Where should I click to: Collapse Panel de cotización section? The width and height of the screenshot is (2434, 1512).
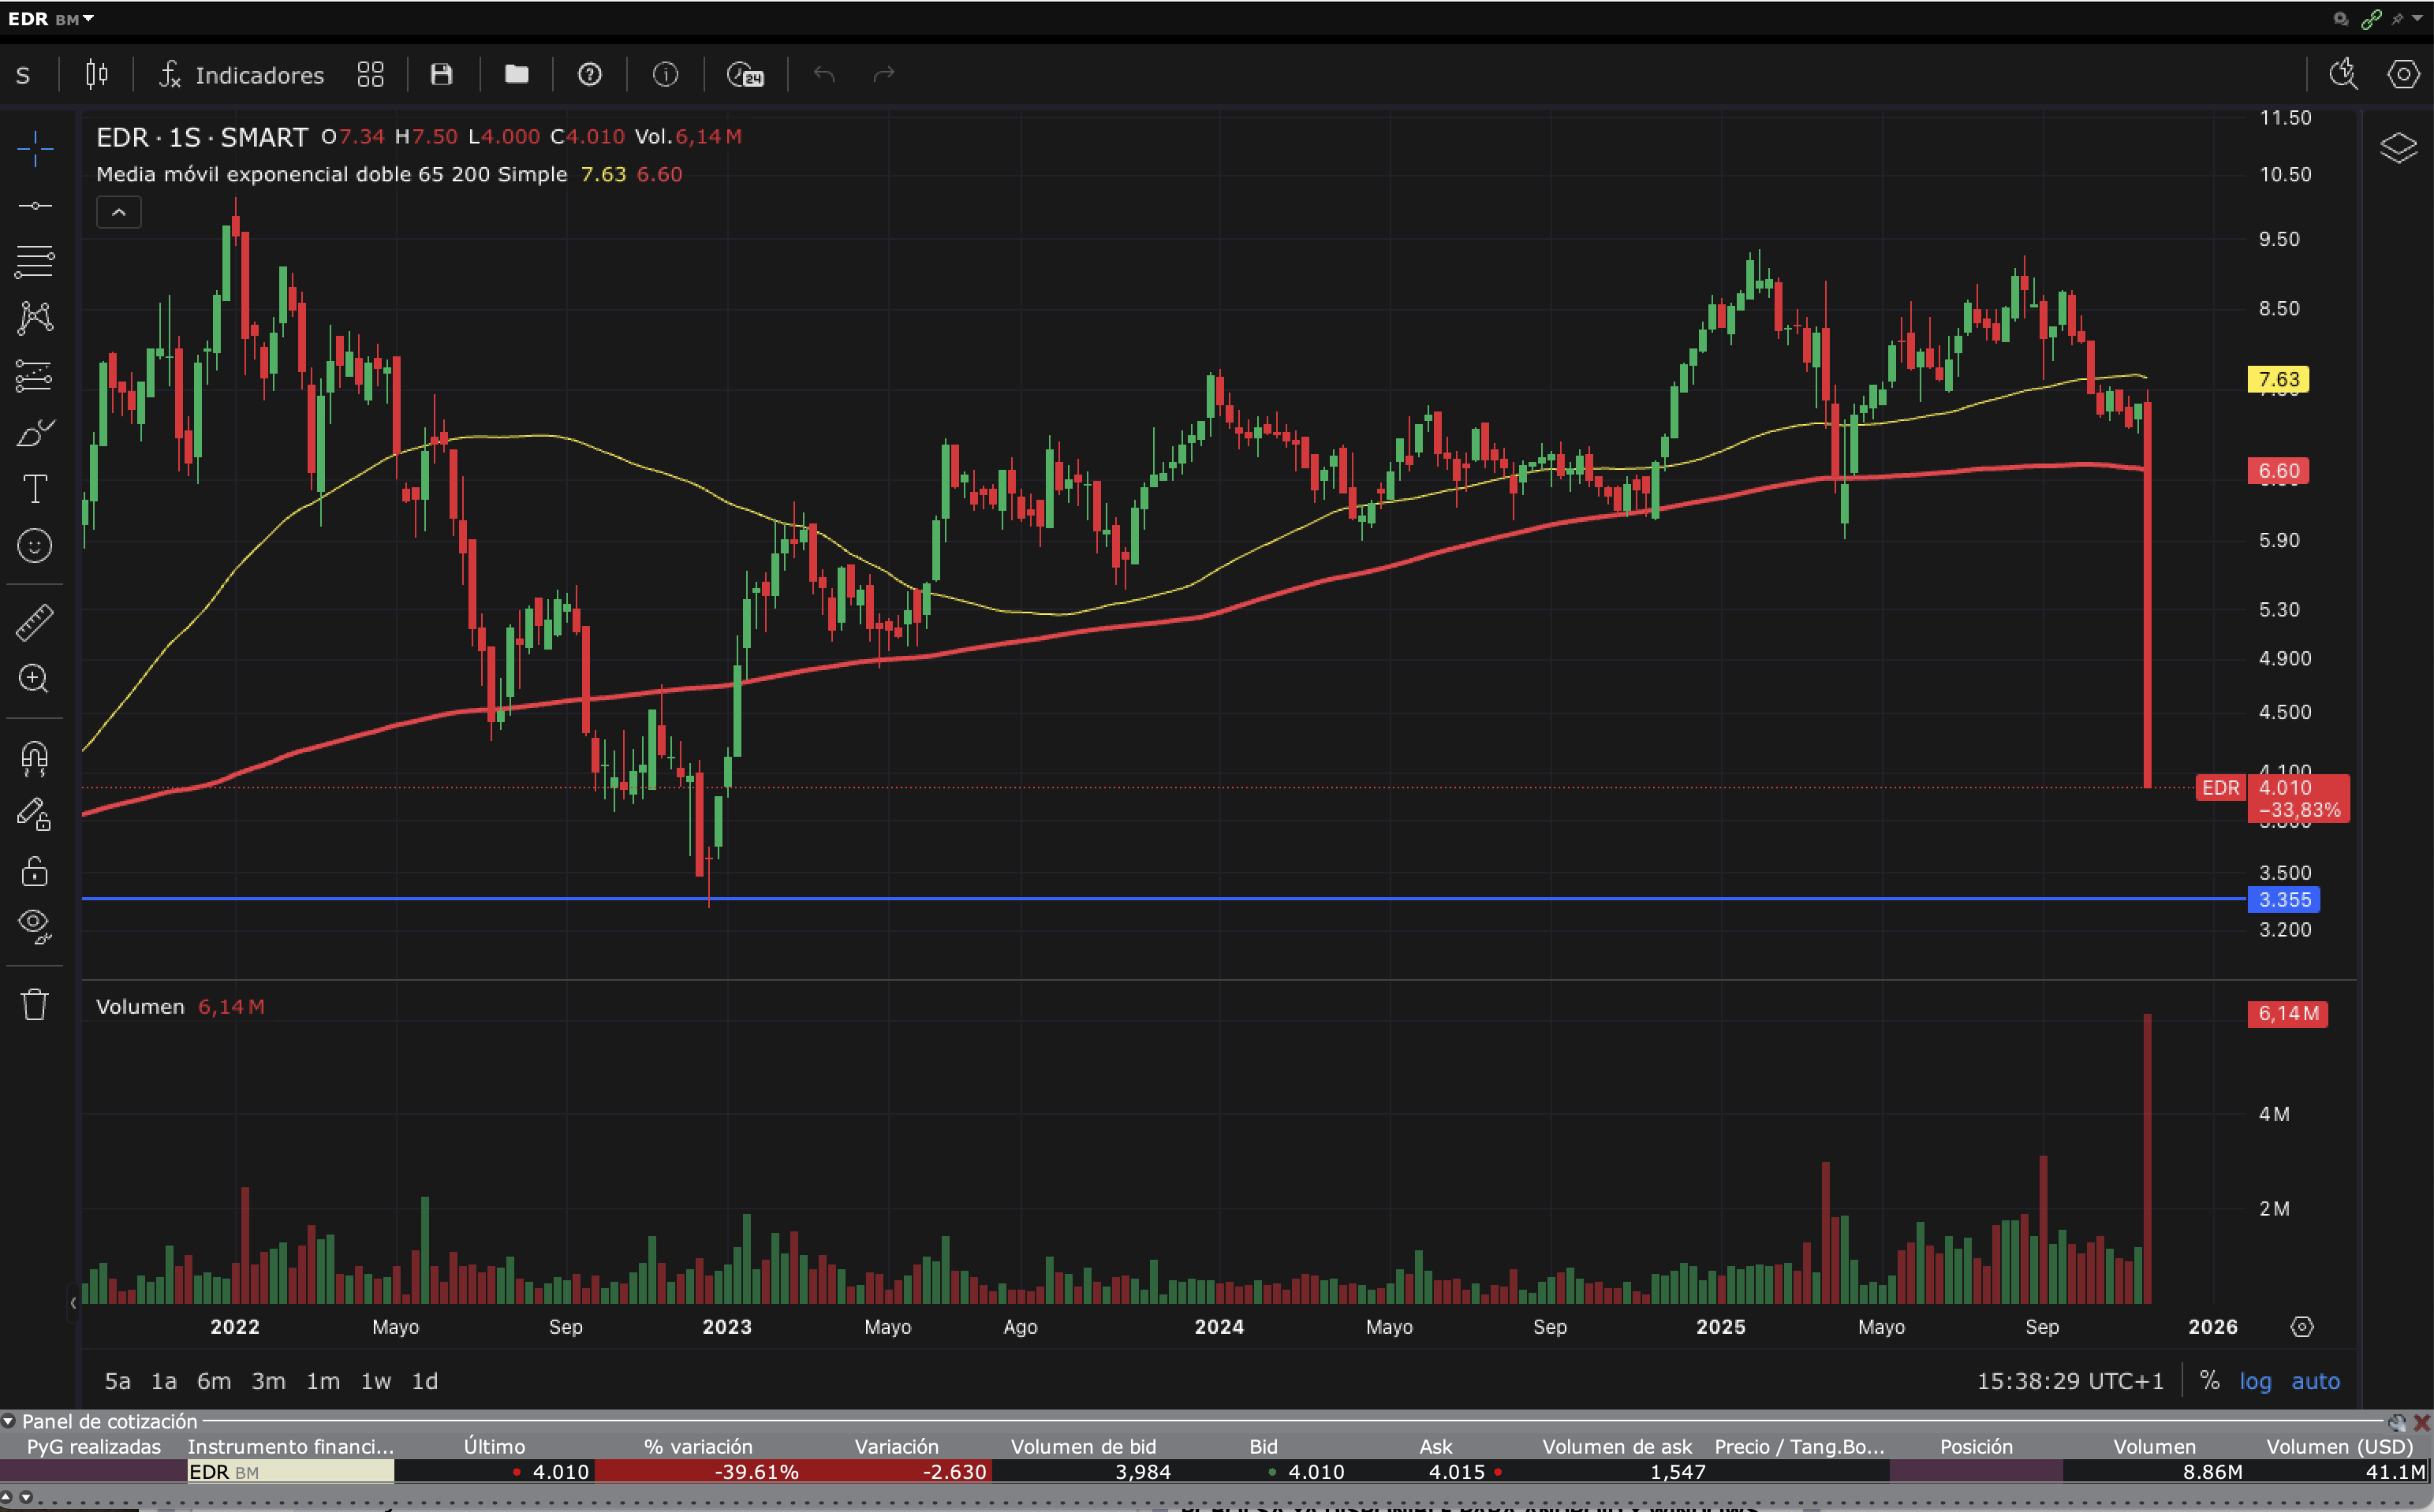tap(8, 1421)
